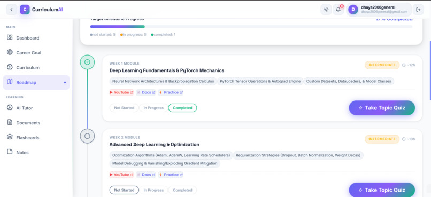Click Deep Learning Fundamentals & PyTorch Mechanics title
431x197 pixels.
(x=167, y=70)
